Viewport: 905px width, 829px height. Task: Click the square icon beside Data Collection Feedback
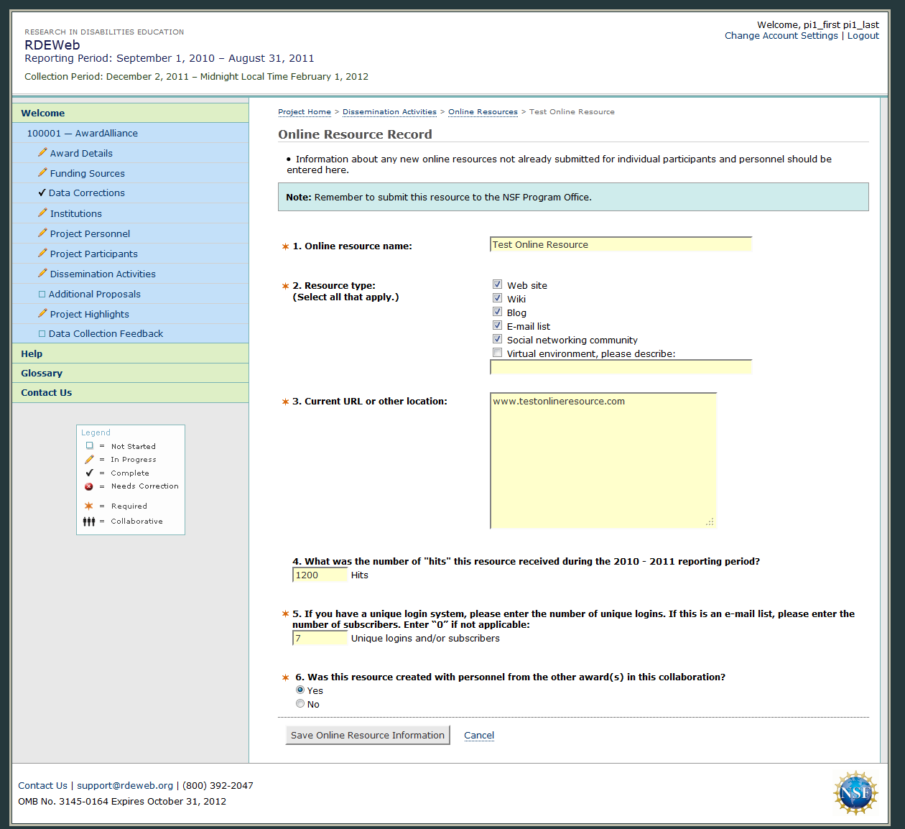point(42,333)
